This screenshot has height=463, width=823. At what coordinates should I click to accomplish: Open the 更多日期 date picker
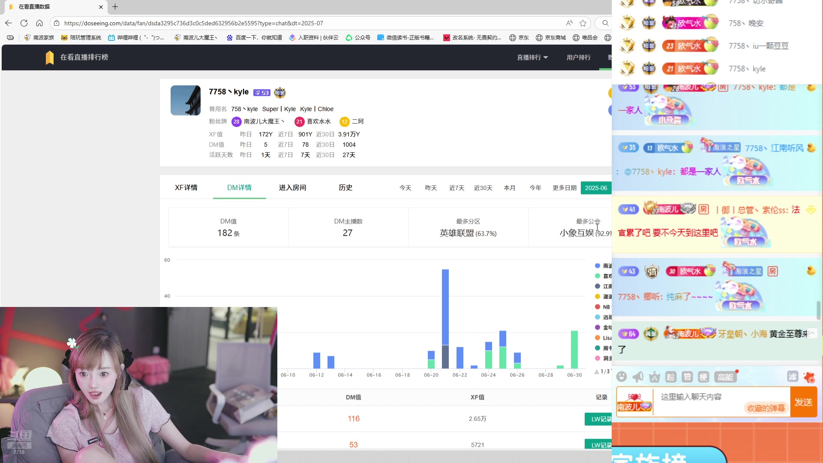(x=565, y=188)
